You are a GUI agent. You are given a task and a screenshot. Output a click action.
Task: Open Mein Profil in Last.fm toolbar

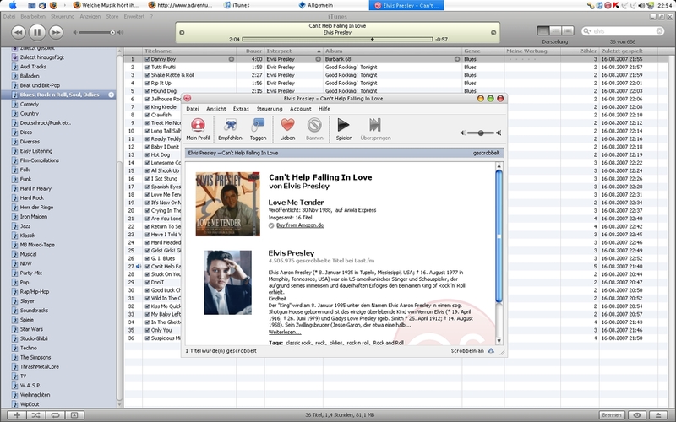tap(198, 129)
